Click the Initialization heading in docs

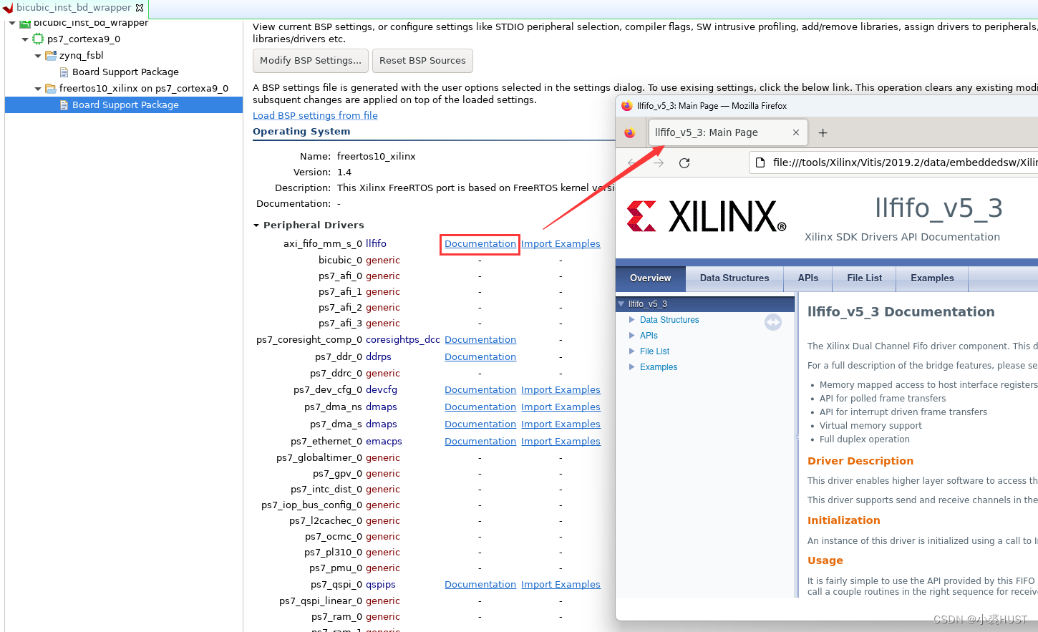tap(843, 520)
